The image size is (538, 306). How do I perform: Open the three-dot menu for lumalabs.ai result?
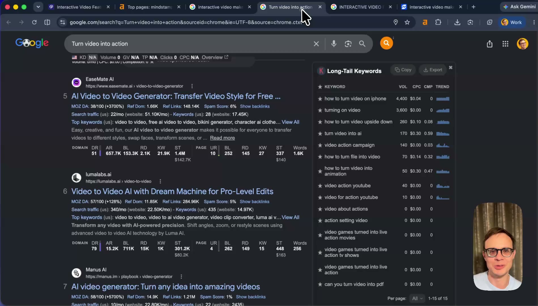(160, 181)
